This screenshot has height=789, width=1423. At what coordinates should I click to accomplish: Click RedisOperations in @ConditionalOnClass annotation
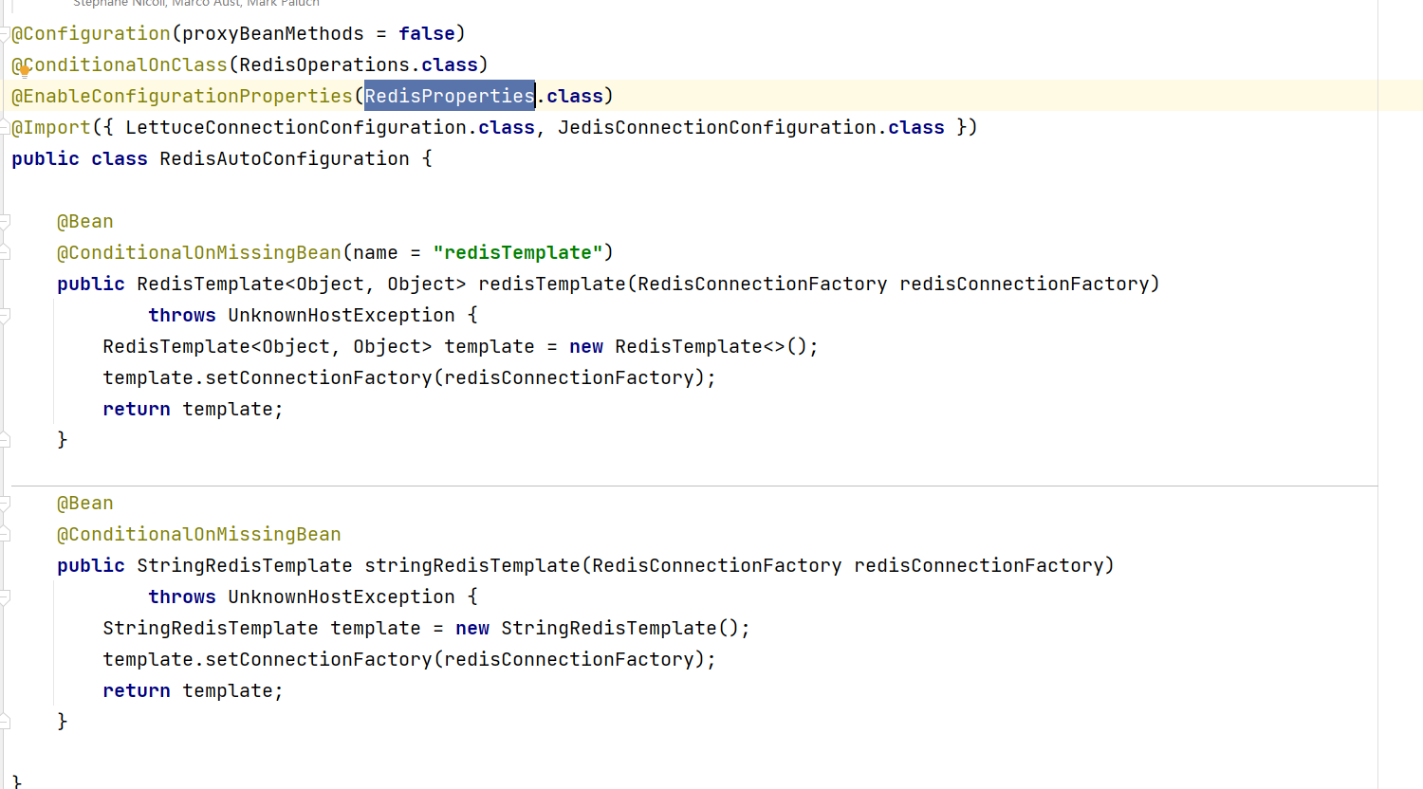(x=323, y=64)
